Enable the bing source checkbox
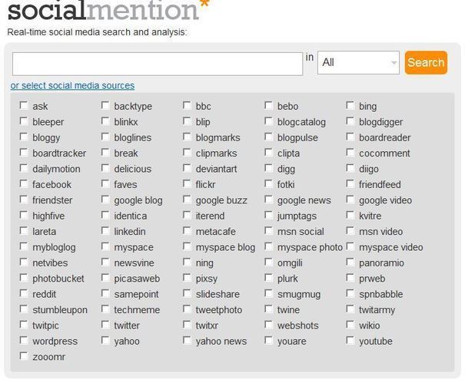Screen dimensions: 465x383 click(350, 106)
